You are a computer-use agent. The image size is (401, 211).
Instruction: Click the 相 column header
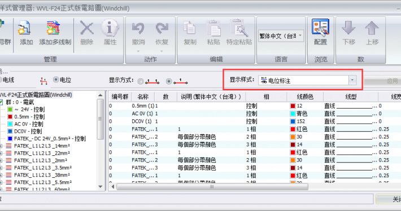(266, 97)
